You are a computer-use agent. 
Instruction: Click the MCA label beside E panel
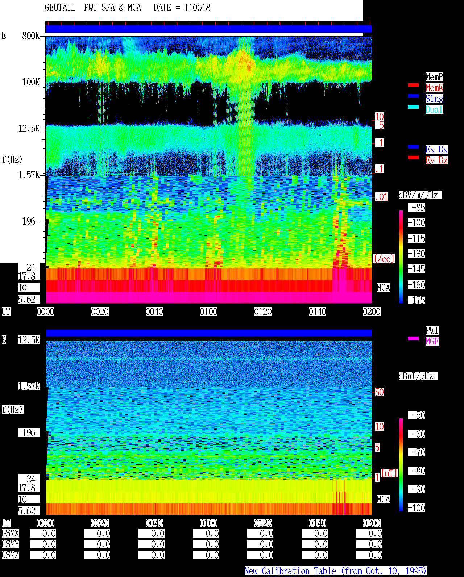click(x=384, y=288)
